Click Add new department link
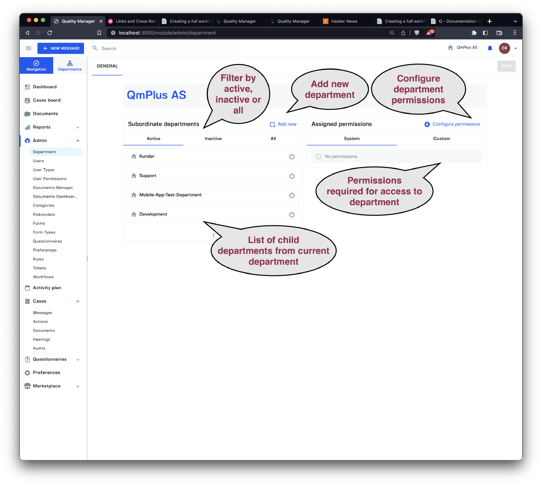The width and height of the screenshot is (542, 486). click(283, 124)
